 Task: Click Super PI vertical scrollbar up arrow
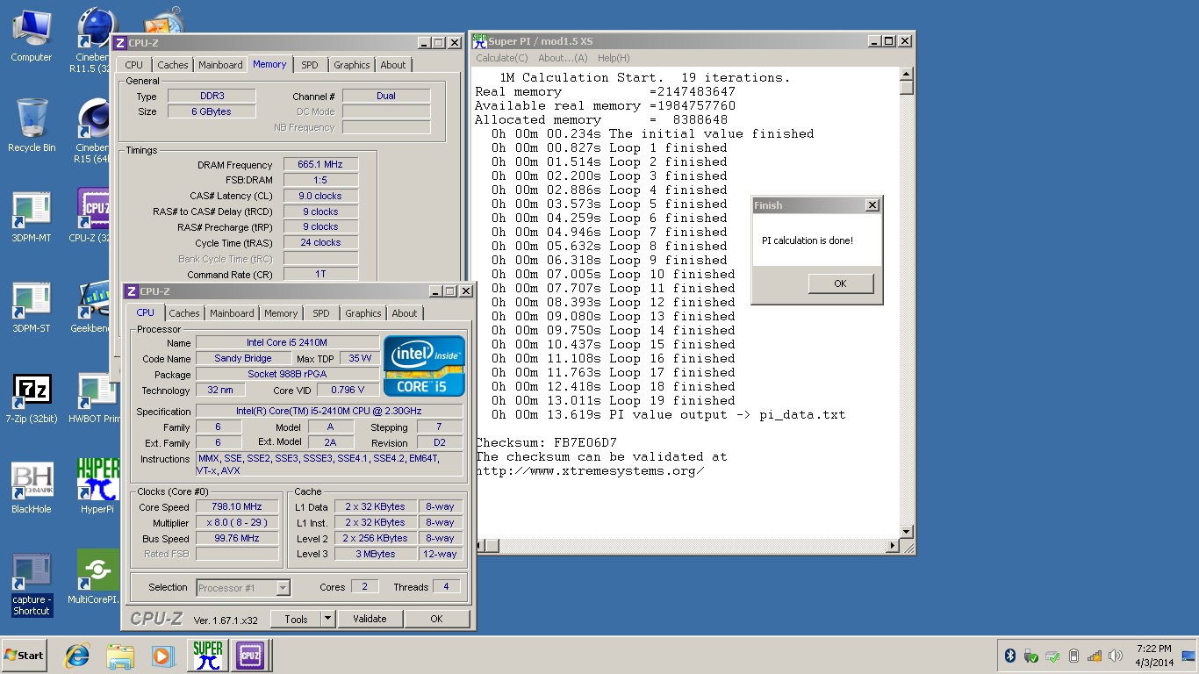point(907,75)
